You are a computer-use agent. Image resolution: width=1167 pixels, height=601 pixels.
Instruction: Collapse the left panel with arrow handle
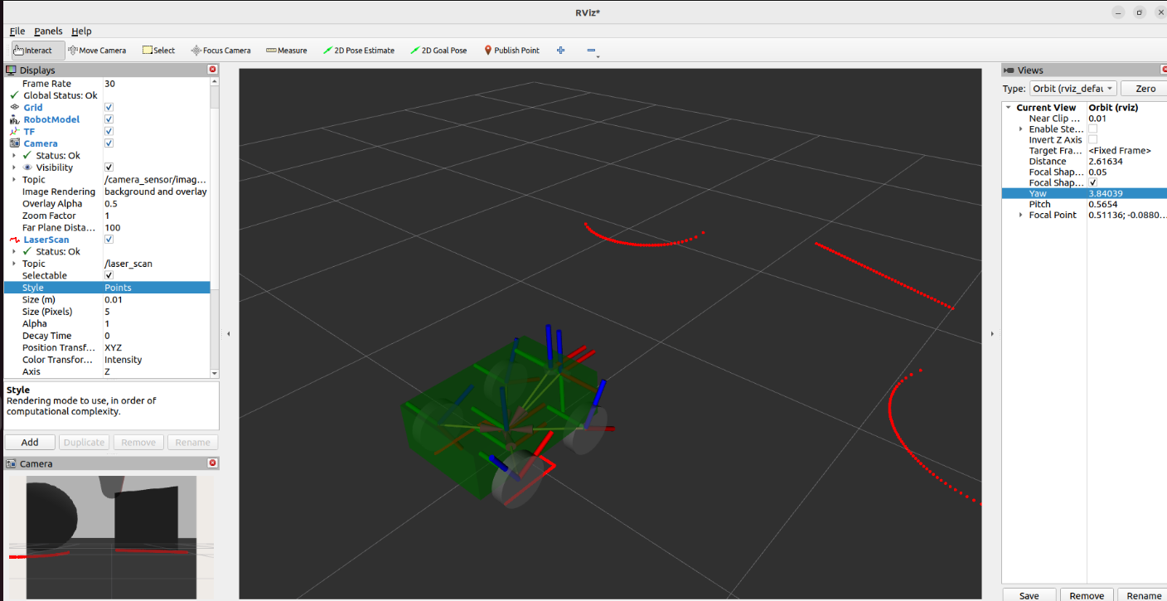tap(229, 333)
